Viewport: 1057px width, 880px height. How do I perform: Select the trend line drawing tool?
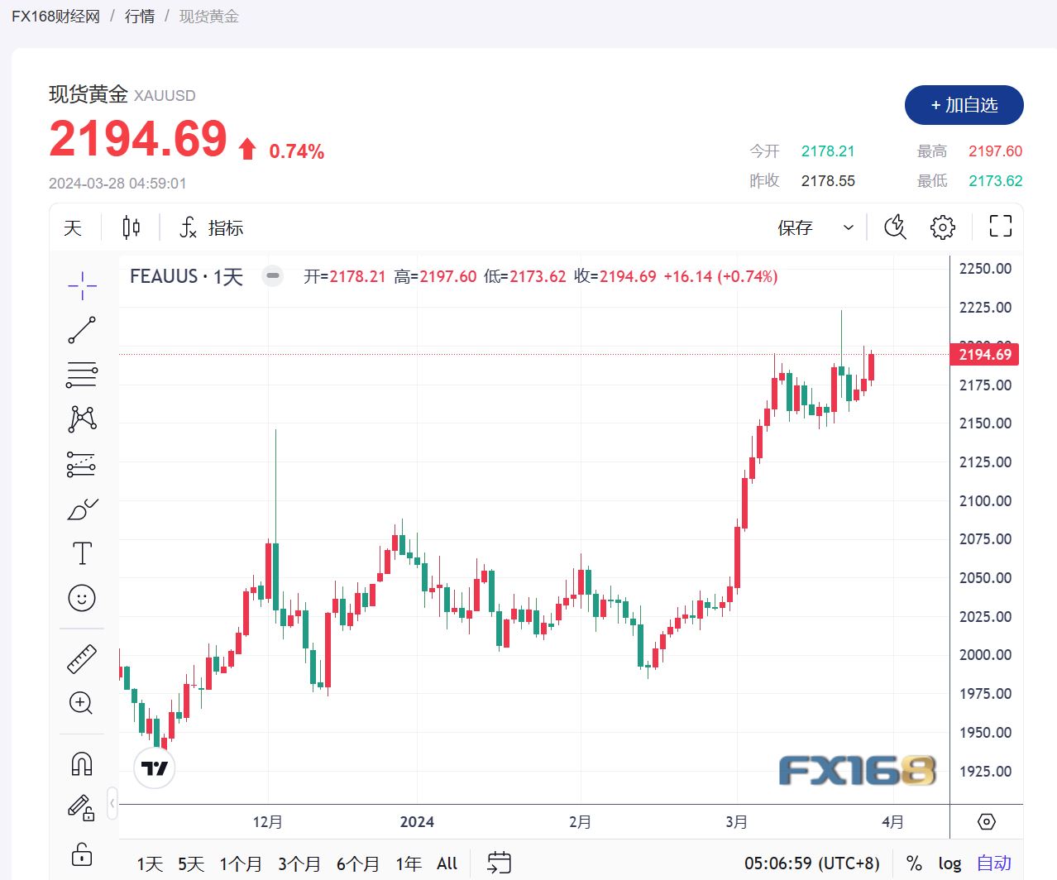(81, 329)
